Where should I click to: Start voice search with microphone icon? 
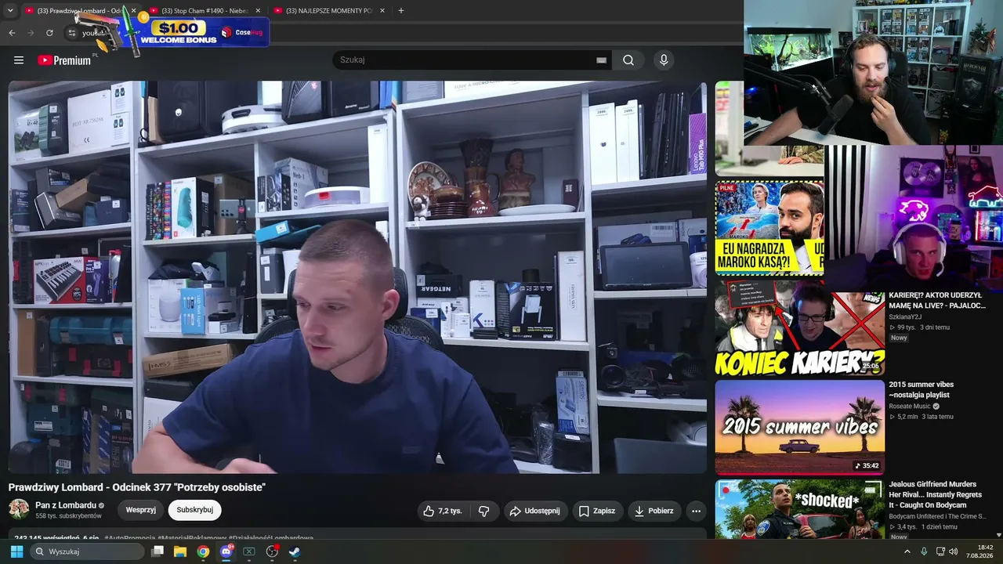click(x=664, y=60)
